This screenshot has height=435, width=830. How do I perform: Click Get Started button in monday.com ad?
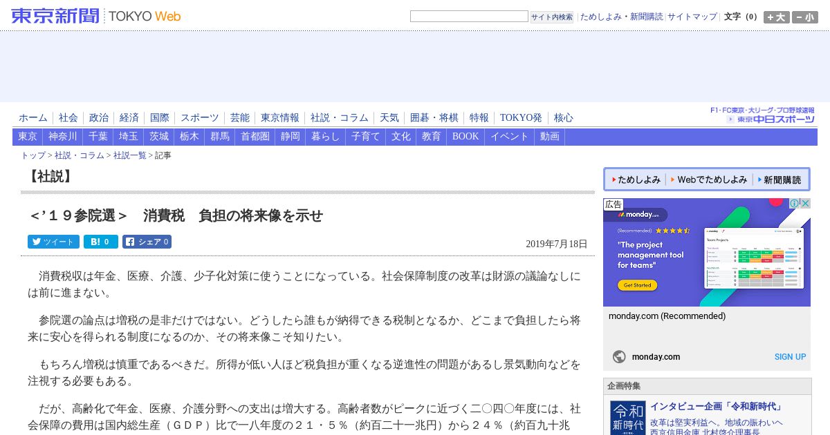637,285
